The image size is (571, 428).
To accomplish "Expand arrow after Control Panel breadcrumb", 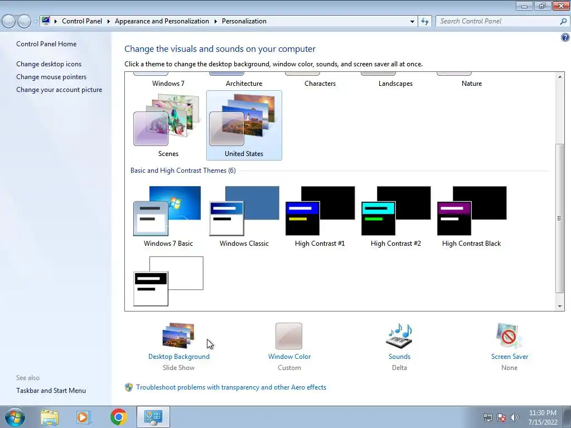I will (109, 22).
